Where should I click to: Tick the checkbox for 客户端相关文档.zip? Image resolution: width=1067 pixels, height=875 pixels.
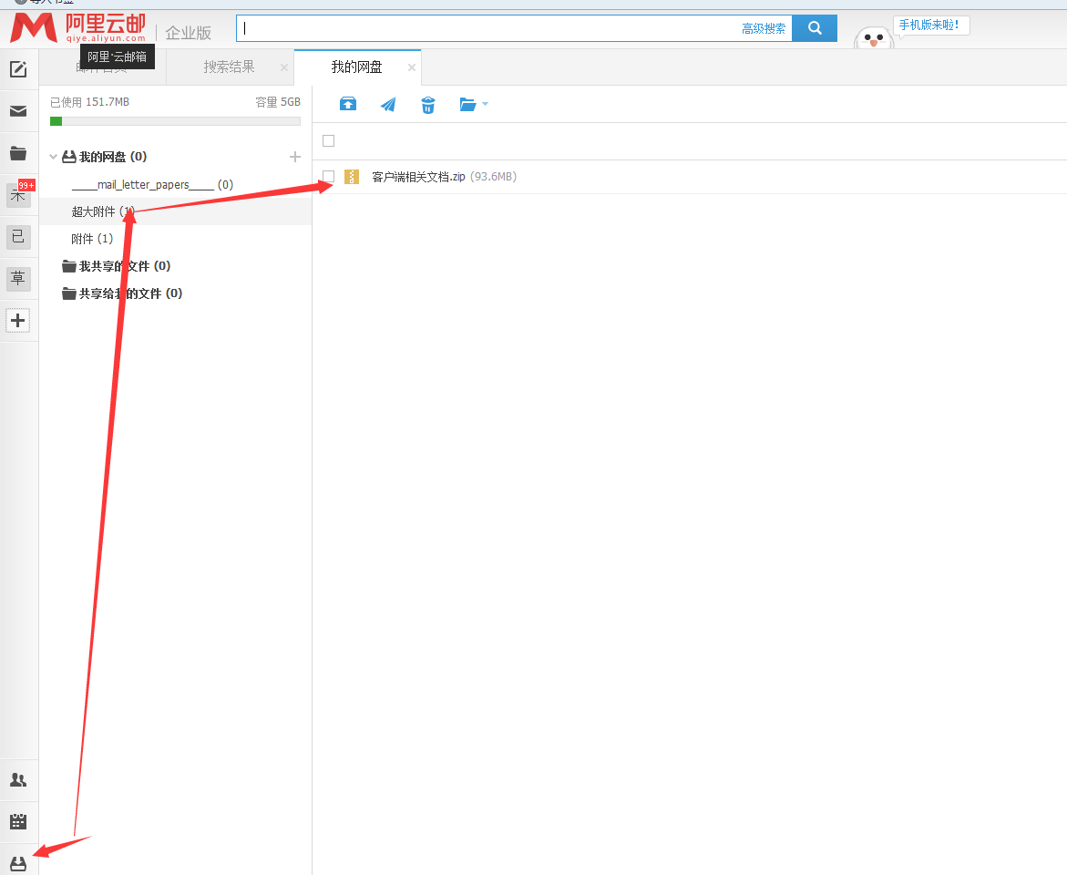329,176
